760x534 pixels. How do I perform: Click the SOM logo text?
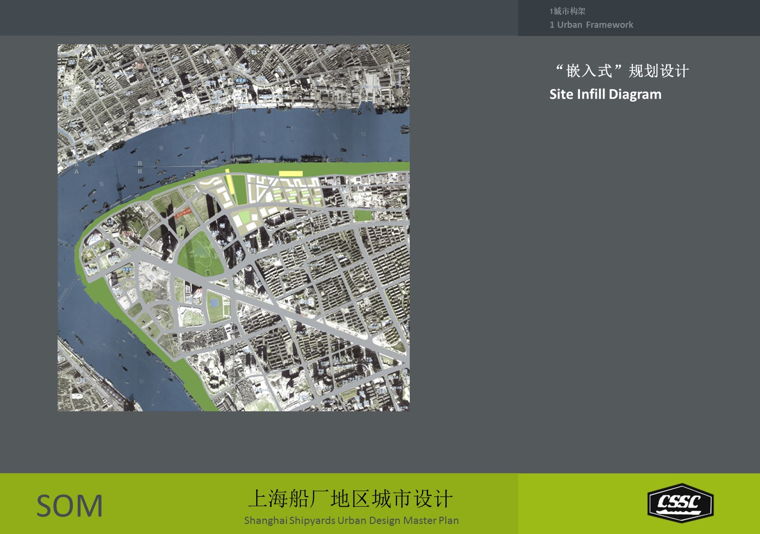click(x=70, y=506)
